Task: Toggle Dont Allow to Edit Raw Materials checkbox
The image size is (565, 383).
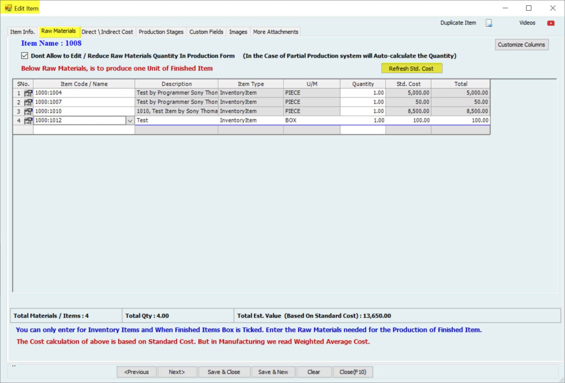Action: coord(25,56)
